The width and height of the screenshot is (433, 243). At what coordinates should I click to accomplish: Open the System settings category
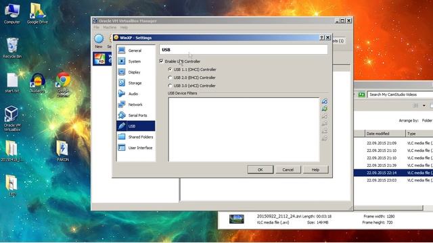(135, 61)
